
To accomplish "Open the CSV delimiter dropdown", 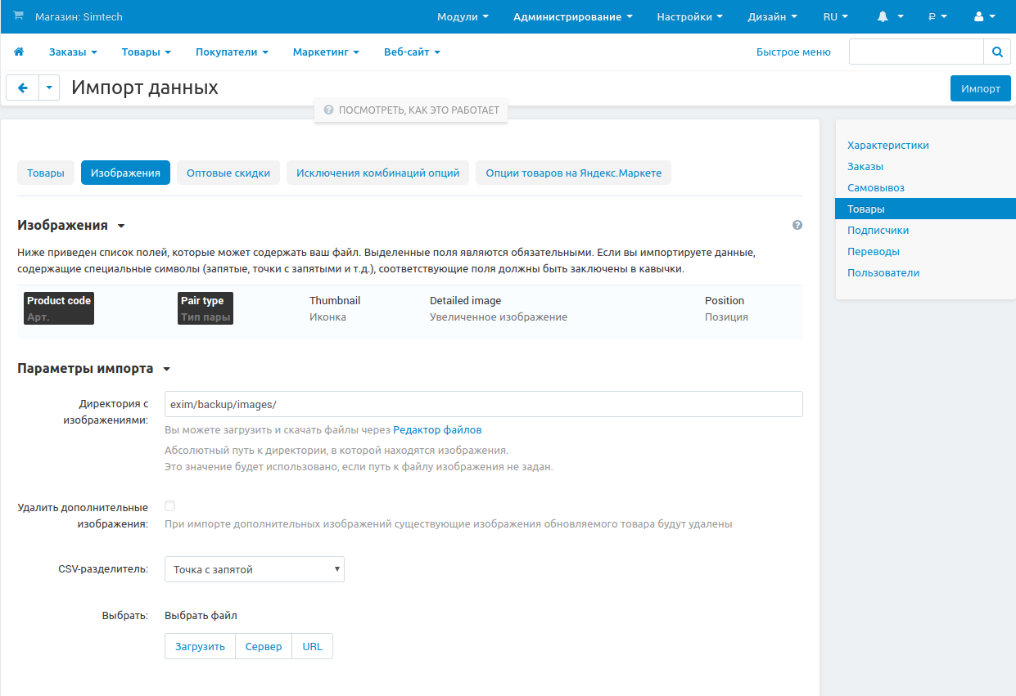I will coord(254,569).
